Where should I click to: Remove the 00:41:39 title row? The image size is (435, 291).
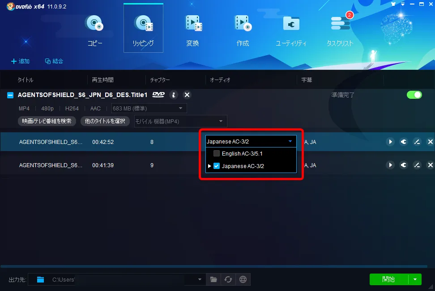point(430,165)
